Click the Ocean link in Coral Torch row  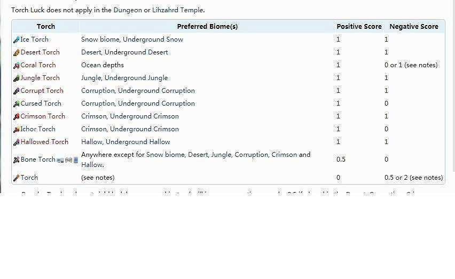coord(91,65)
